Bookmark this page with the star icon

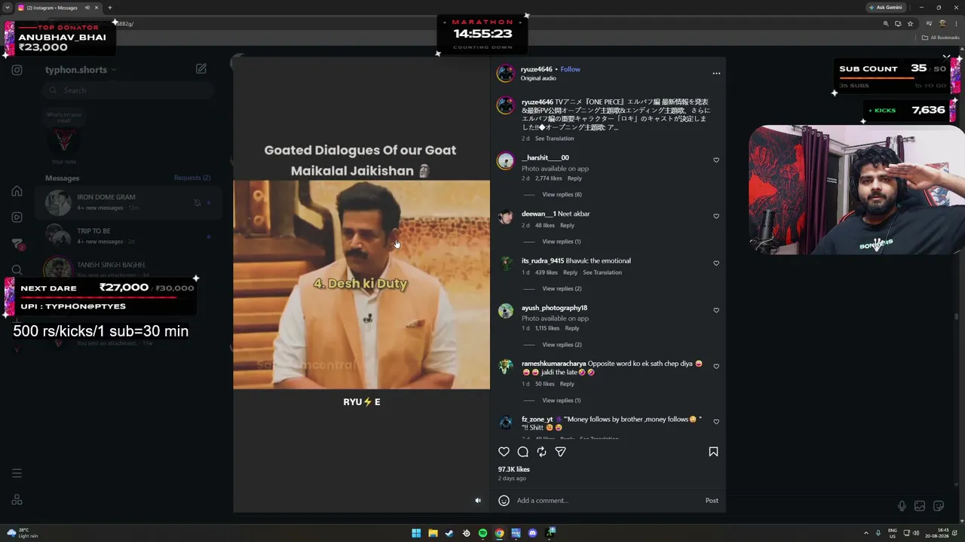pos(910,23)
